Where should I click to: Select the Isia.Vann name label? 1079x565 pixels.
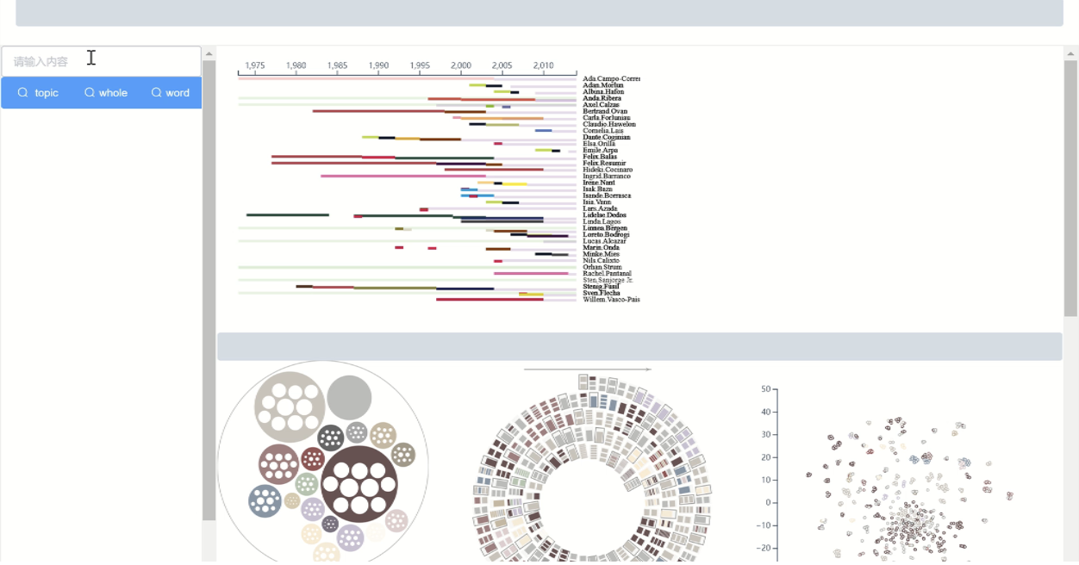click(597, 202)
